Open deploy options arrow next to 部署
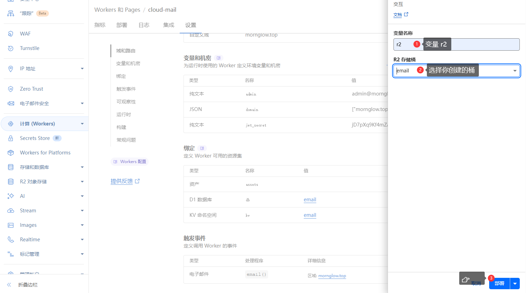Viewport: 526px width, 293px height. pyautogui.click(x=515, y=283)
